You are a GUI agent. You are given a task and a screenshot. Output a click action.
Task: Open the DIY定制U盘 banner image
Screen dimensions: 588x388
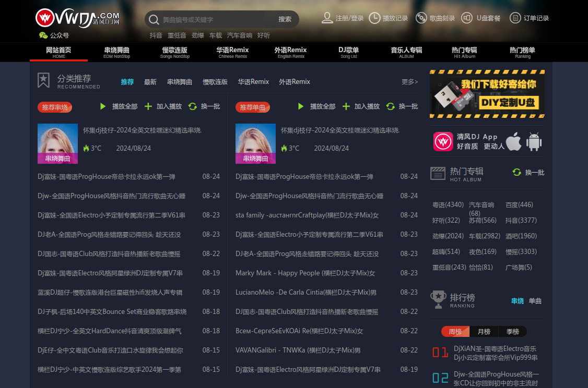[x=487, y=94]
